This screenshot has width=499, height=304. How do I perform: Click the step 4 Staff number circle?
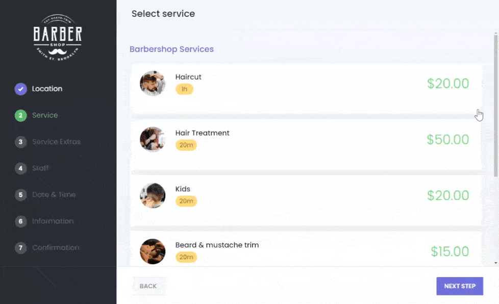20,168
